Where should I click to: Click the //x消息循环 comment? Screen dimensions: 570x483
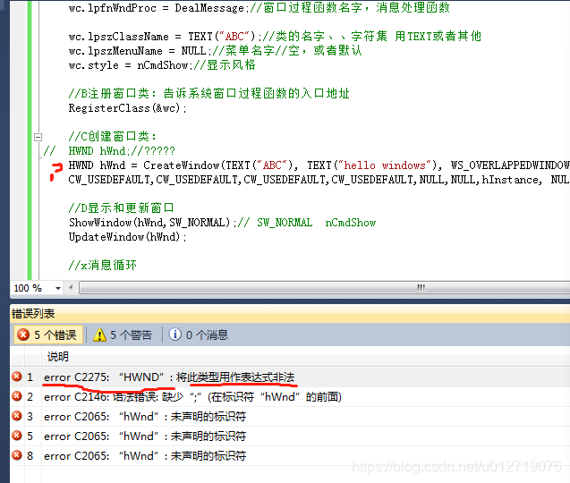click(103, 266)
